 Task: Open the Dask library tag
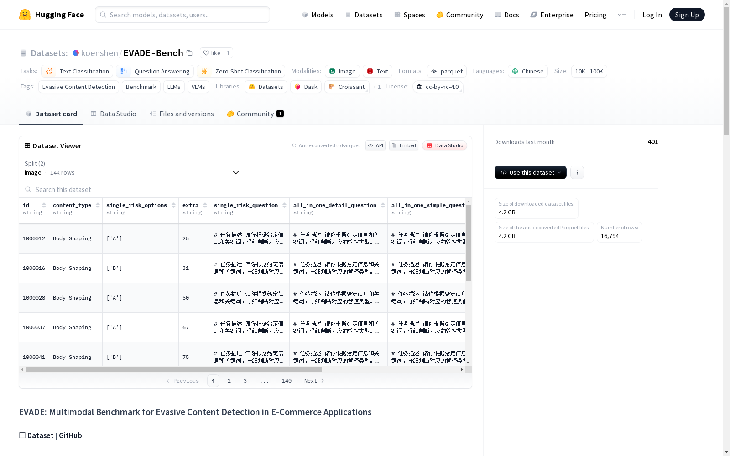click(x=306, y=87)
